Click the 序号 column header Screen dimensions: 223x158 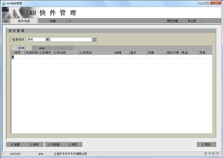coord(20,53)
